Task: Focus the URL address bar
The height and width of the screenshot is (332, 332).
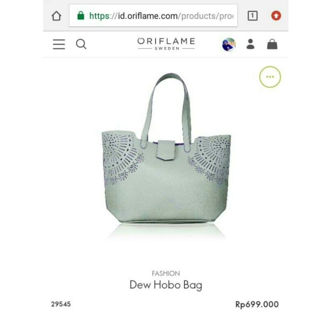Action: click(x=153, y=16)
